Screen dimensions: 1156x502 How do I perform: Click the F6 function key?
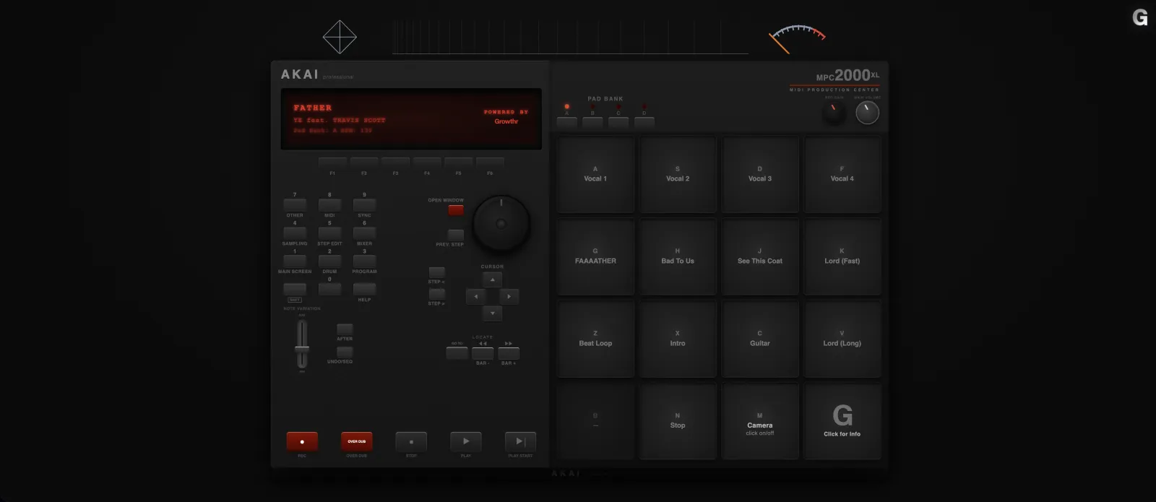(x=490, y=163)
